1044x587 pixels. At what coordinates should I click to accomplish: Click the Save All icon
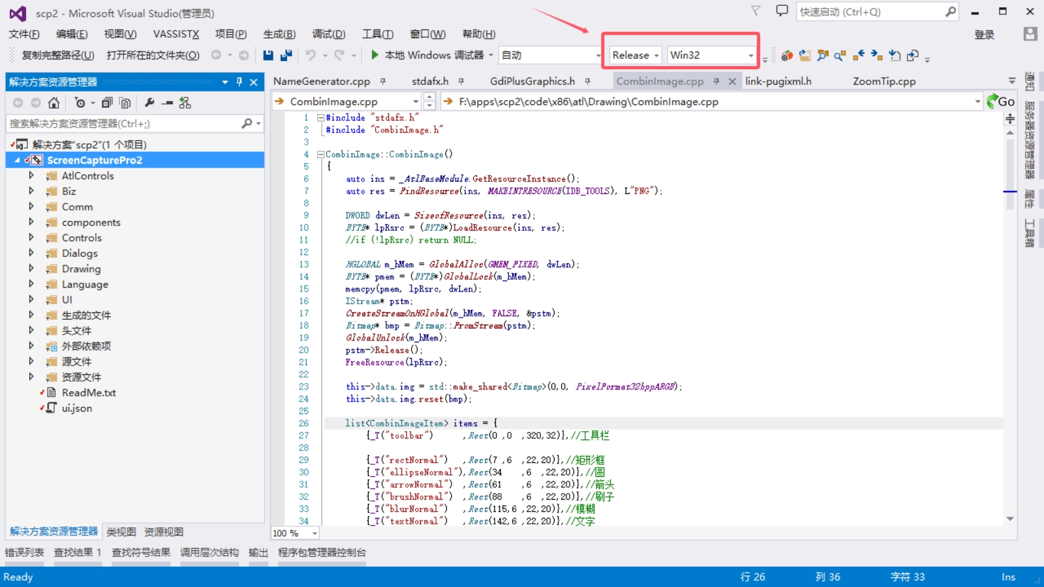(x=286, y=55)
